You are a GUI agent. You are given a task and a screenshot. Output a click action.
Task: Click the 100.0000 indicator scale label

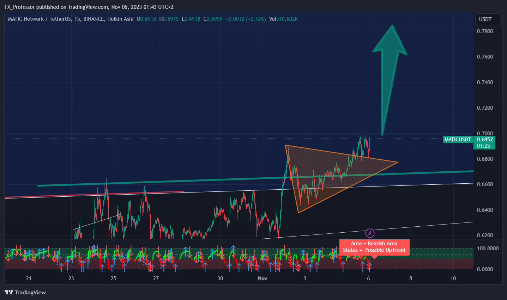488,249
